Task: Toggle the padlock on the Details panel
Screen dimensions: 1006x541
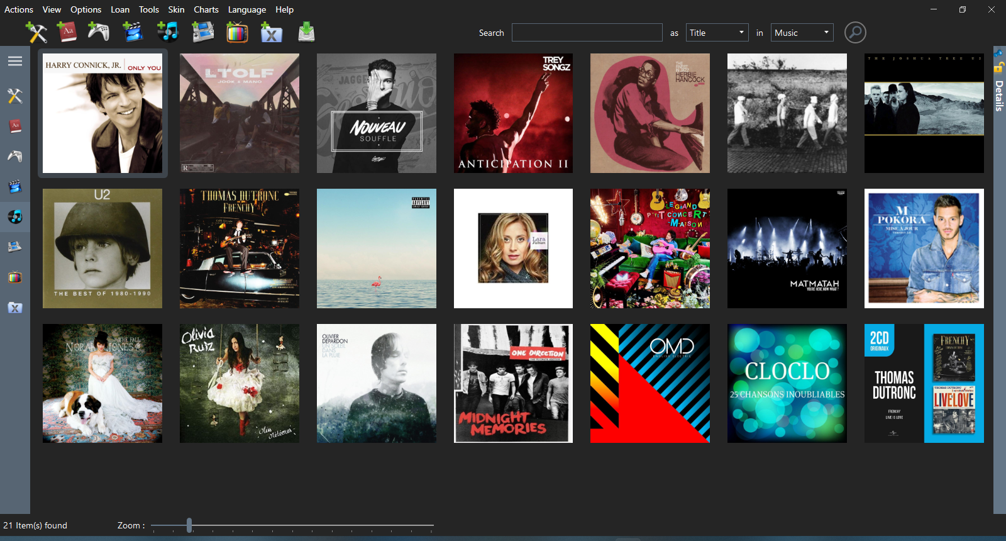Action: (998, 67)
